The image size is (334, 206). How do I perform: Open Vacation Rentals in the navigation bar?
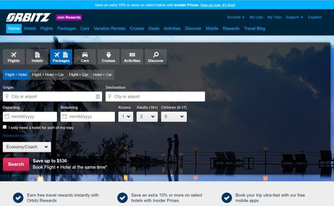109,29
